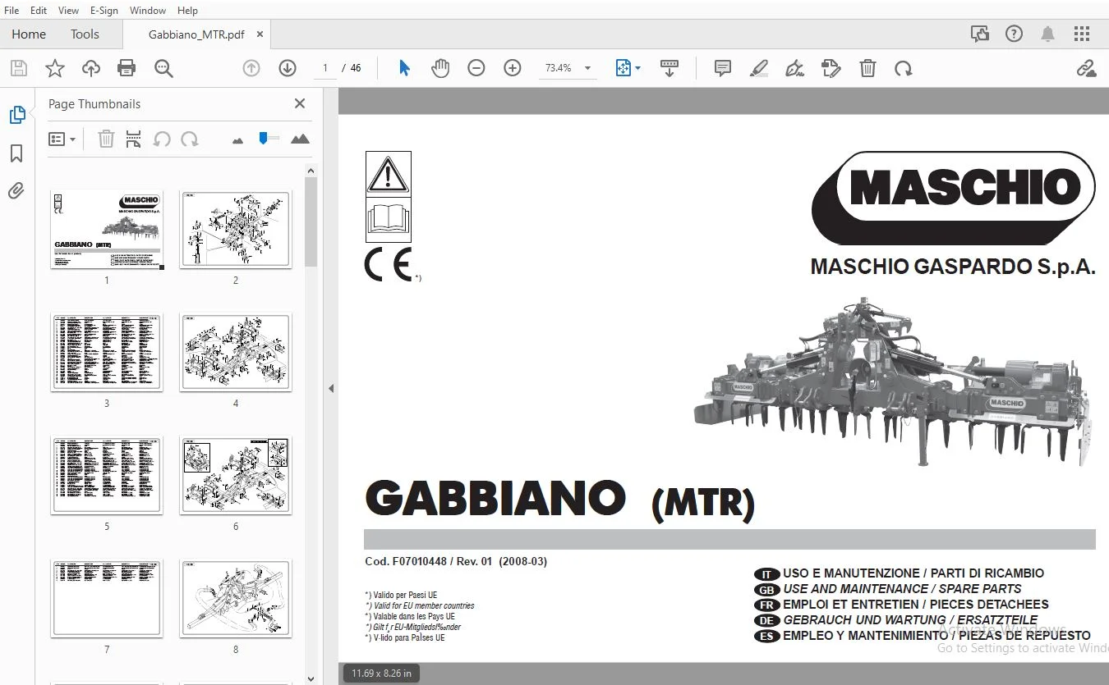This screenshot has height=685, width=1109.
Task: Bookmark the document with the star icon
Action: coord(55,68)
